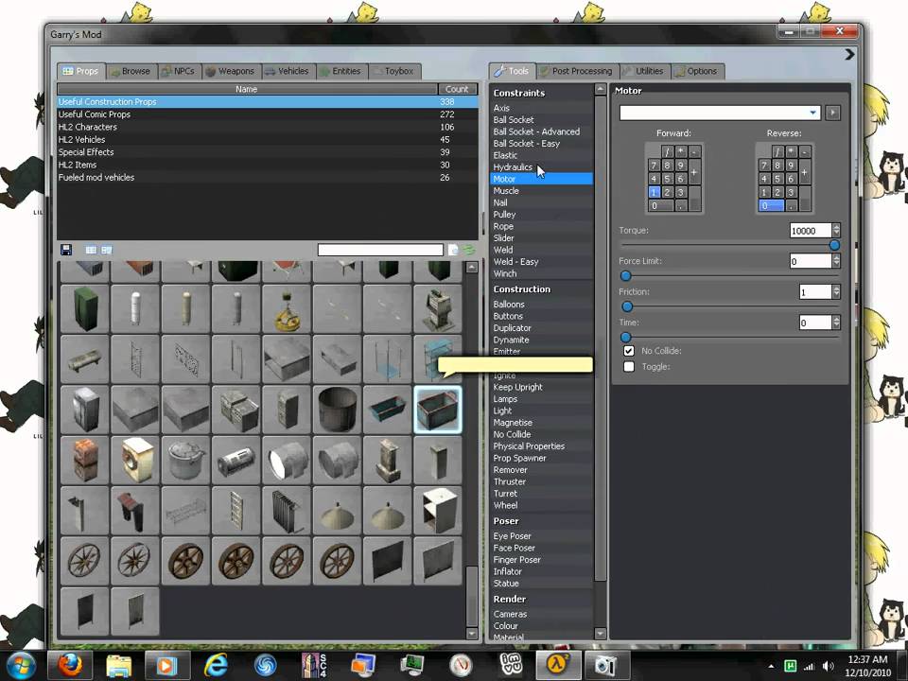Open the Toybox tab
This screenshot has height=681, width=908.
(394, 71)
